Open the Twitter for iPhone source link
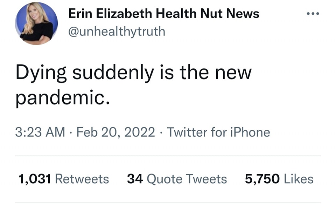This screenshot has width=336, height=204. (218, 132)
